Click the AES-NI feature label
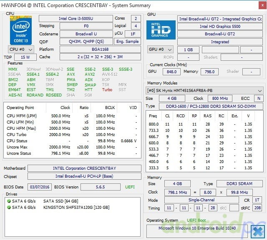This screenshot has height=240, width=267. click(15, 95)
